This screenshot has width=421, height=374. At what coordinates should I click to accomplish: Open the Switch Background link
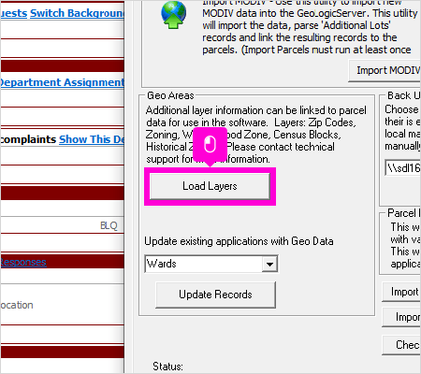(x=77, y=13)
